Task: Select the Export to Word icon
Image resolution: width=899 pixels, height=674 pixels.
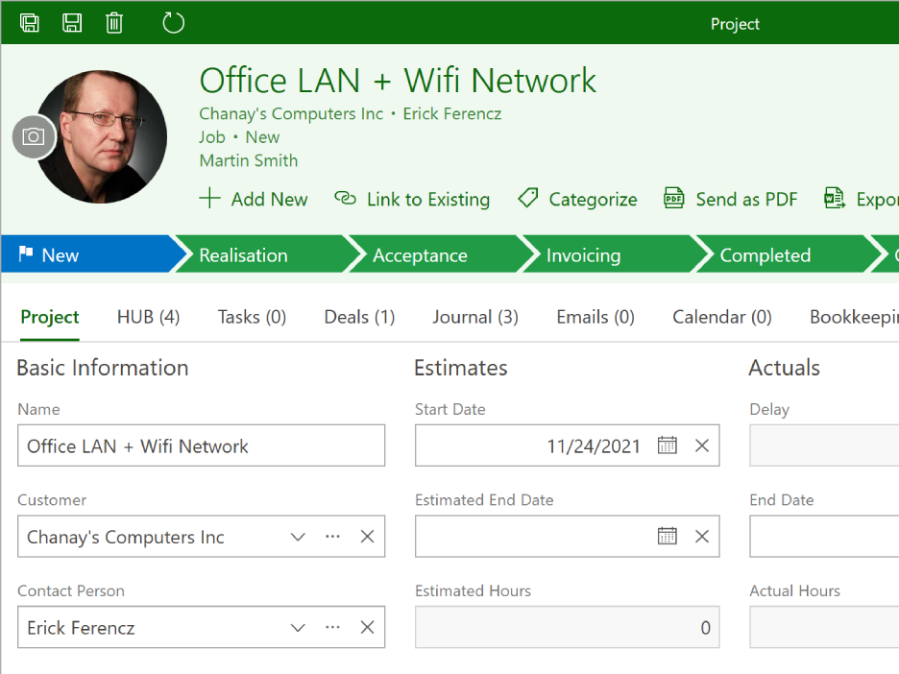Action: (x=834, y=199)
